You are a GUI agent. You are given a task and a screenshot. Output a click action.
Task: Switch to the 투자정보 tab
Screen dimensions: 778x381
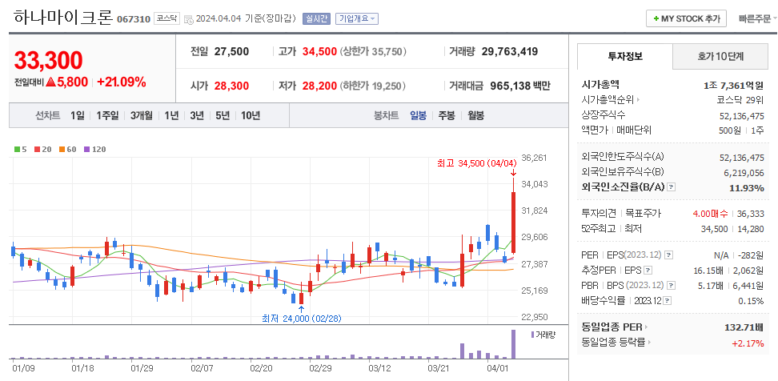(625, 56)
